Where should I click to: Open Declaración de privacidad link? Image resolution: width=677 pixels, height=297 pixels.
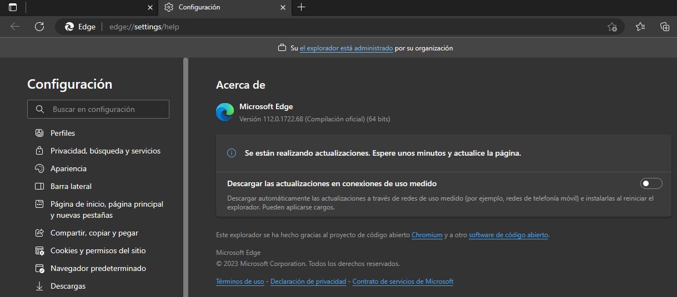tap(308, 281)
